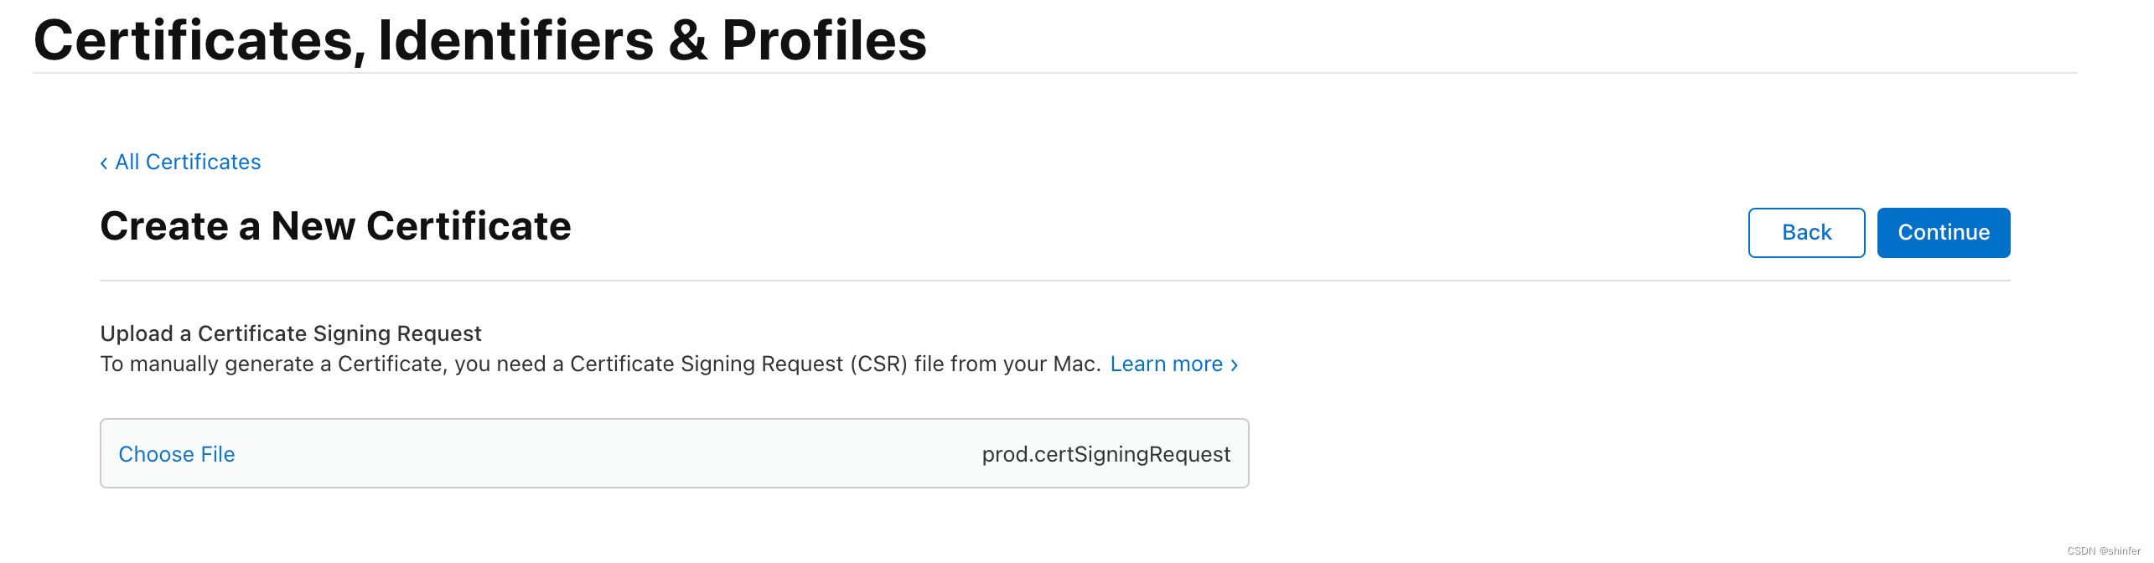The width and height of the screenshot is (2154, 563).
Task: Click the Upload a Certificate Signing Request label
Action: click(291, 333)
